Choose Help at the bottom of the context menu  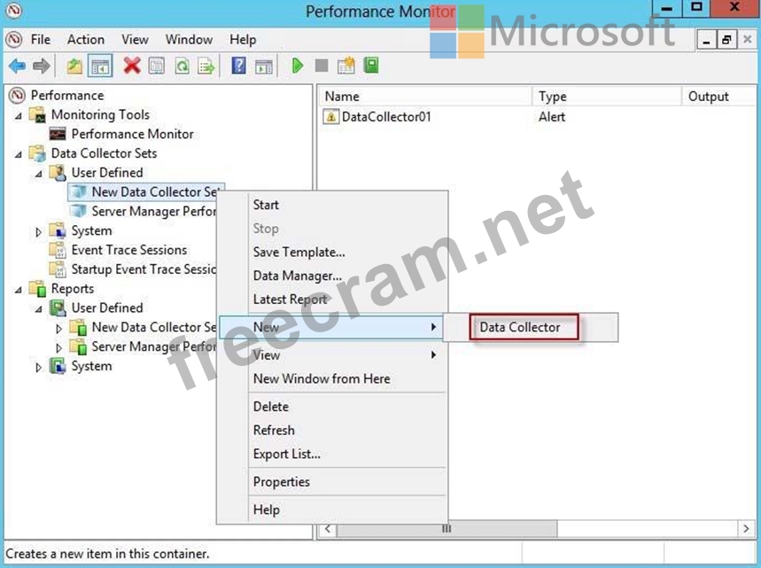[x=332, y=510]
